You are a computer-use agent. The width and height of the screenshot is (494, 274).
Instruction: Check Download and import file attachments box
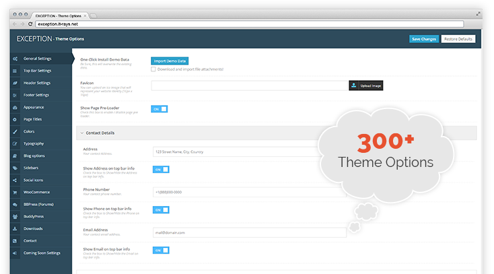coord(153,69)
